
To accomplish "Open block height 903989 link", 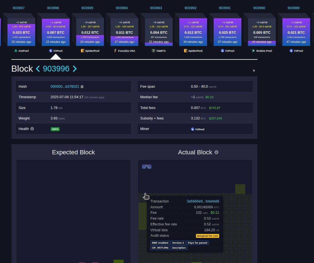I will (x=293, y=8).
